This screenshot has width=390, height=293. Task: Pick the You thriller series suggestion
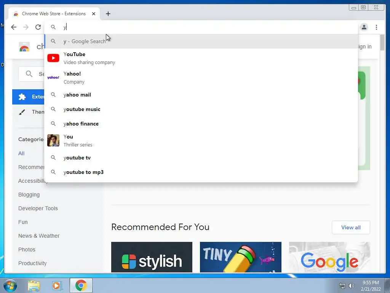coord(201,140)
